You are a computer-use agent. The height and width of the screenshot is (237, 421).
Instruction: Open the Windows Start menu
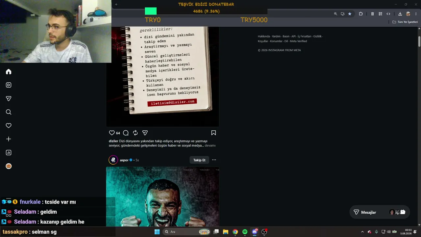click(157, 232)
